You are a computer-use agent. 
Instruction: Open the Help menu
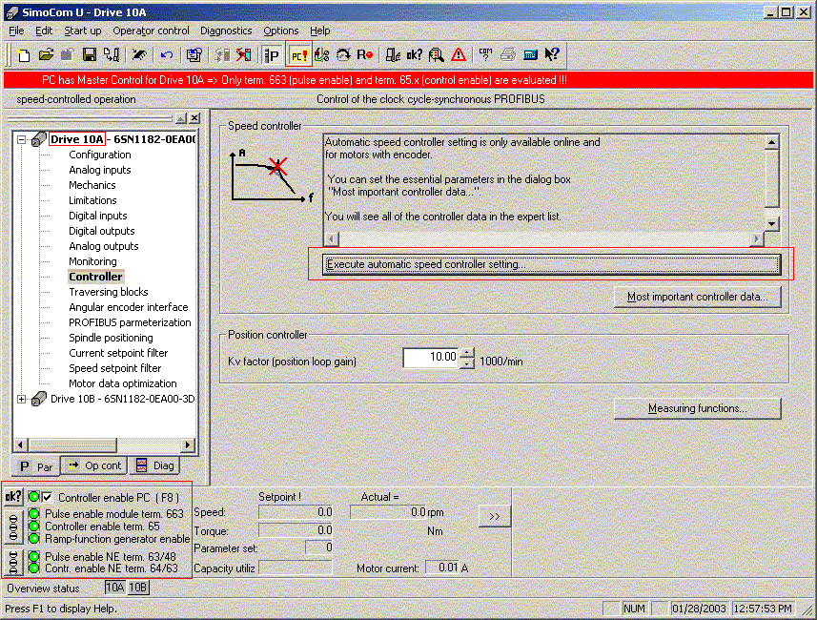[320, 31]
